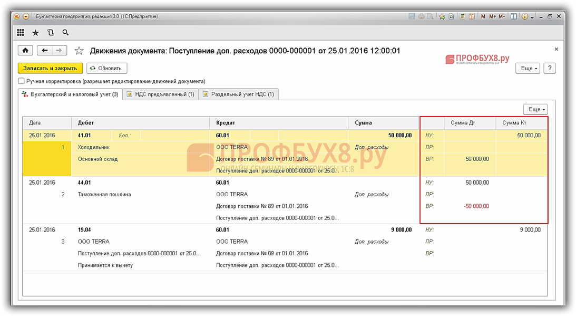The image size is (576, 316).
Task: Click the M+ memory add button
Action: [492, 16]
